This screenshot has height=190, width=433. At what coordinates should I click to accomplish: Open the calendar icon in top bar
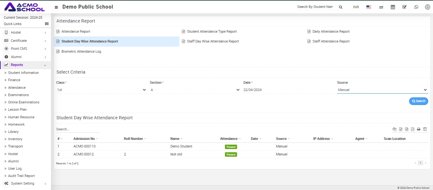pos(393,7)
